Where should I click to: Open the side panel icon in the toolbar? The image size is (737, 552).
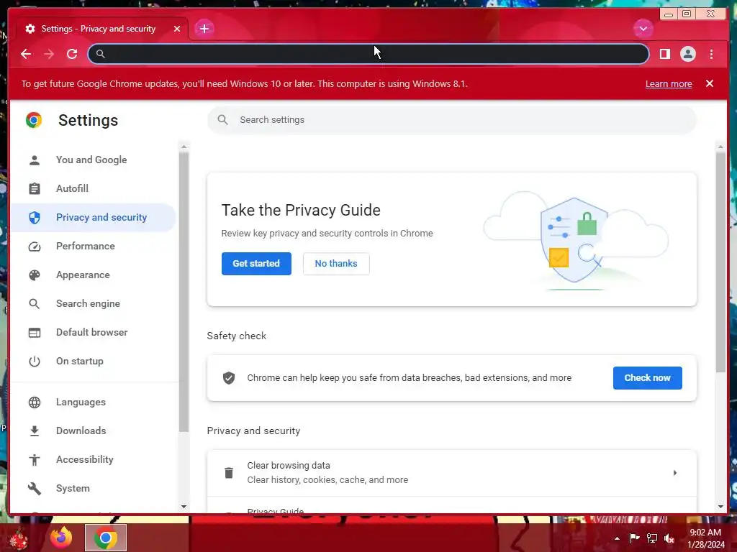664,54
